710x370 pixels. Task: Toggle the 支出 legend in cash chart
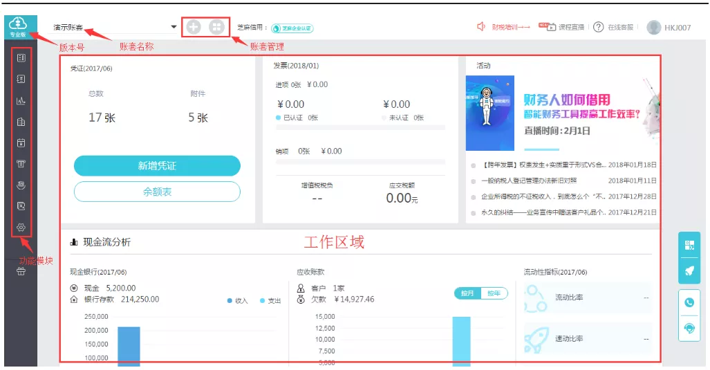[x=270, y=301]
